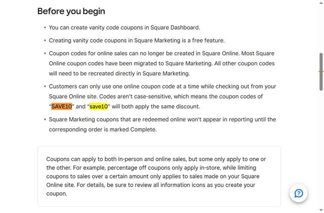Click the "Before you begin" heading
This screenshot has width=324, height=213.
(x=71, y=11)
